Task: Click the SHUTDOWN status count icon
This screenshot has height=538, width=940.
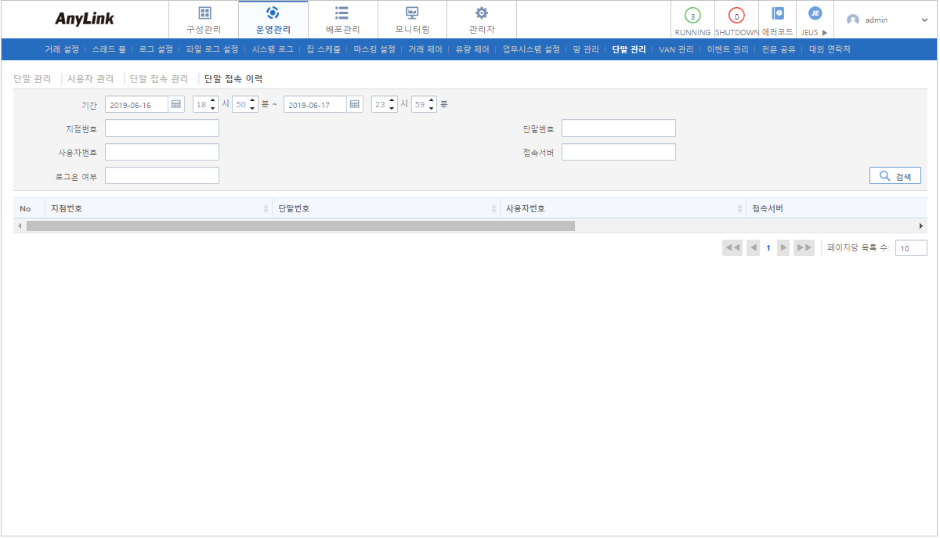Action: (x=736, y=16)
